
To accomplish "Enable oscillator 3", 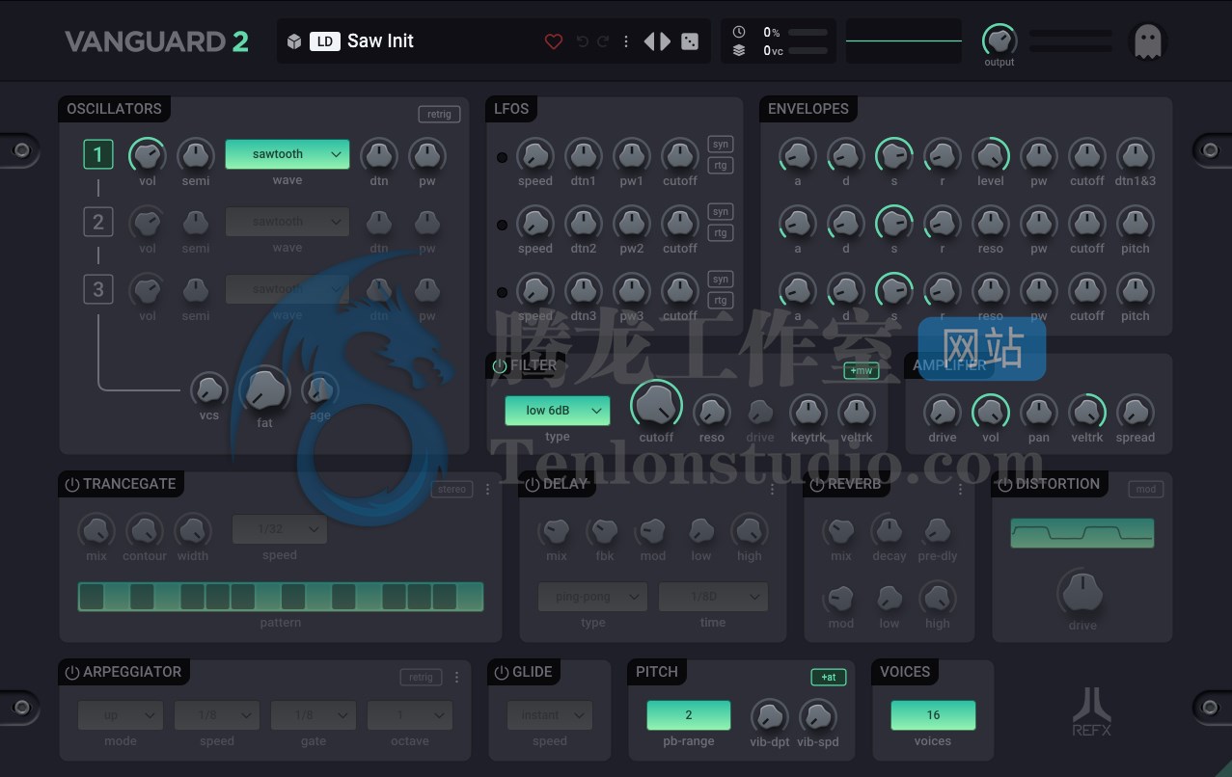I will click(x=98, y=289).
